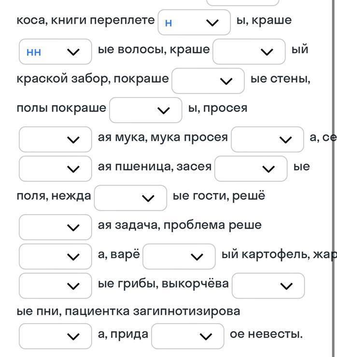This screenshot has width=337, height=357.
Task: Open dropdown before "ые грибы"
Action: pos(56,286)
